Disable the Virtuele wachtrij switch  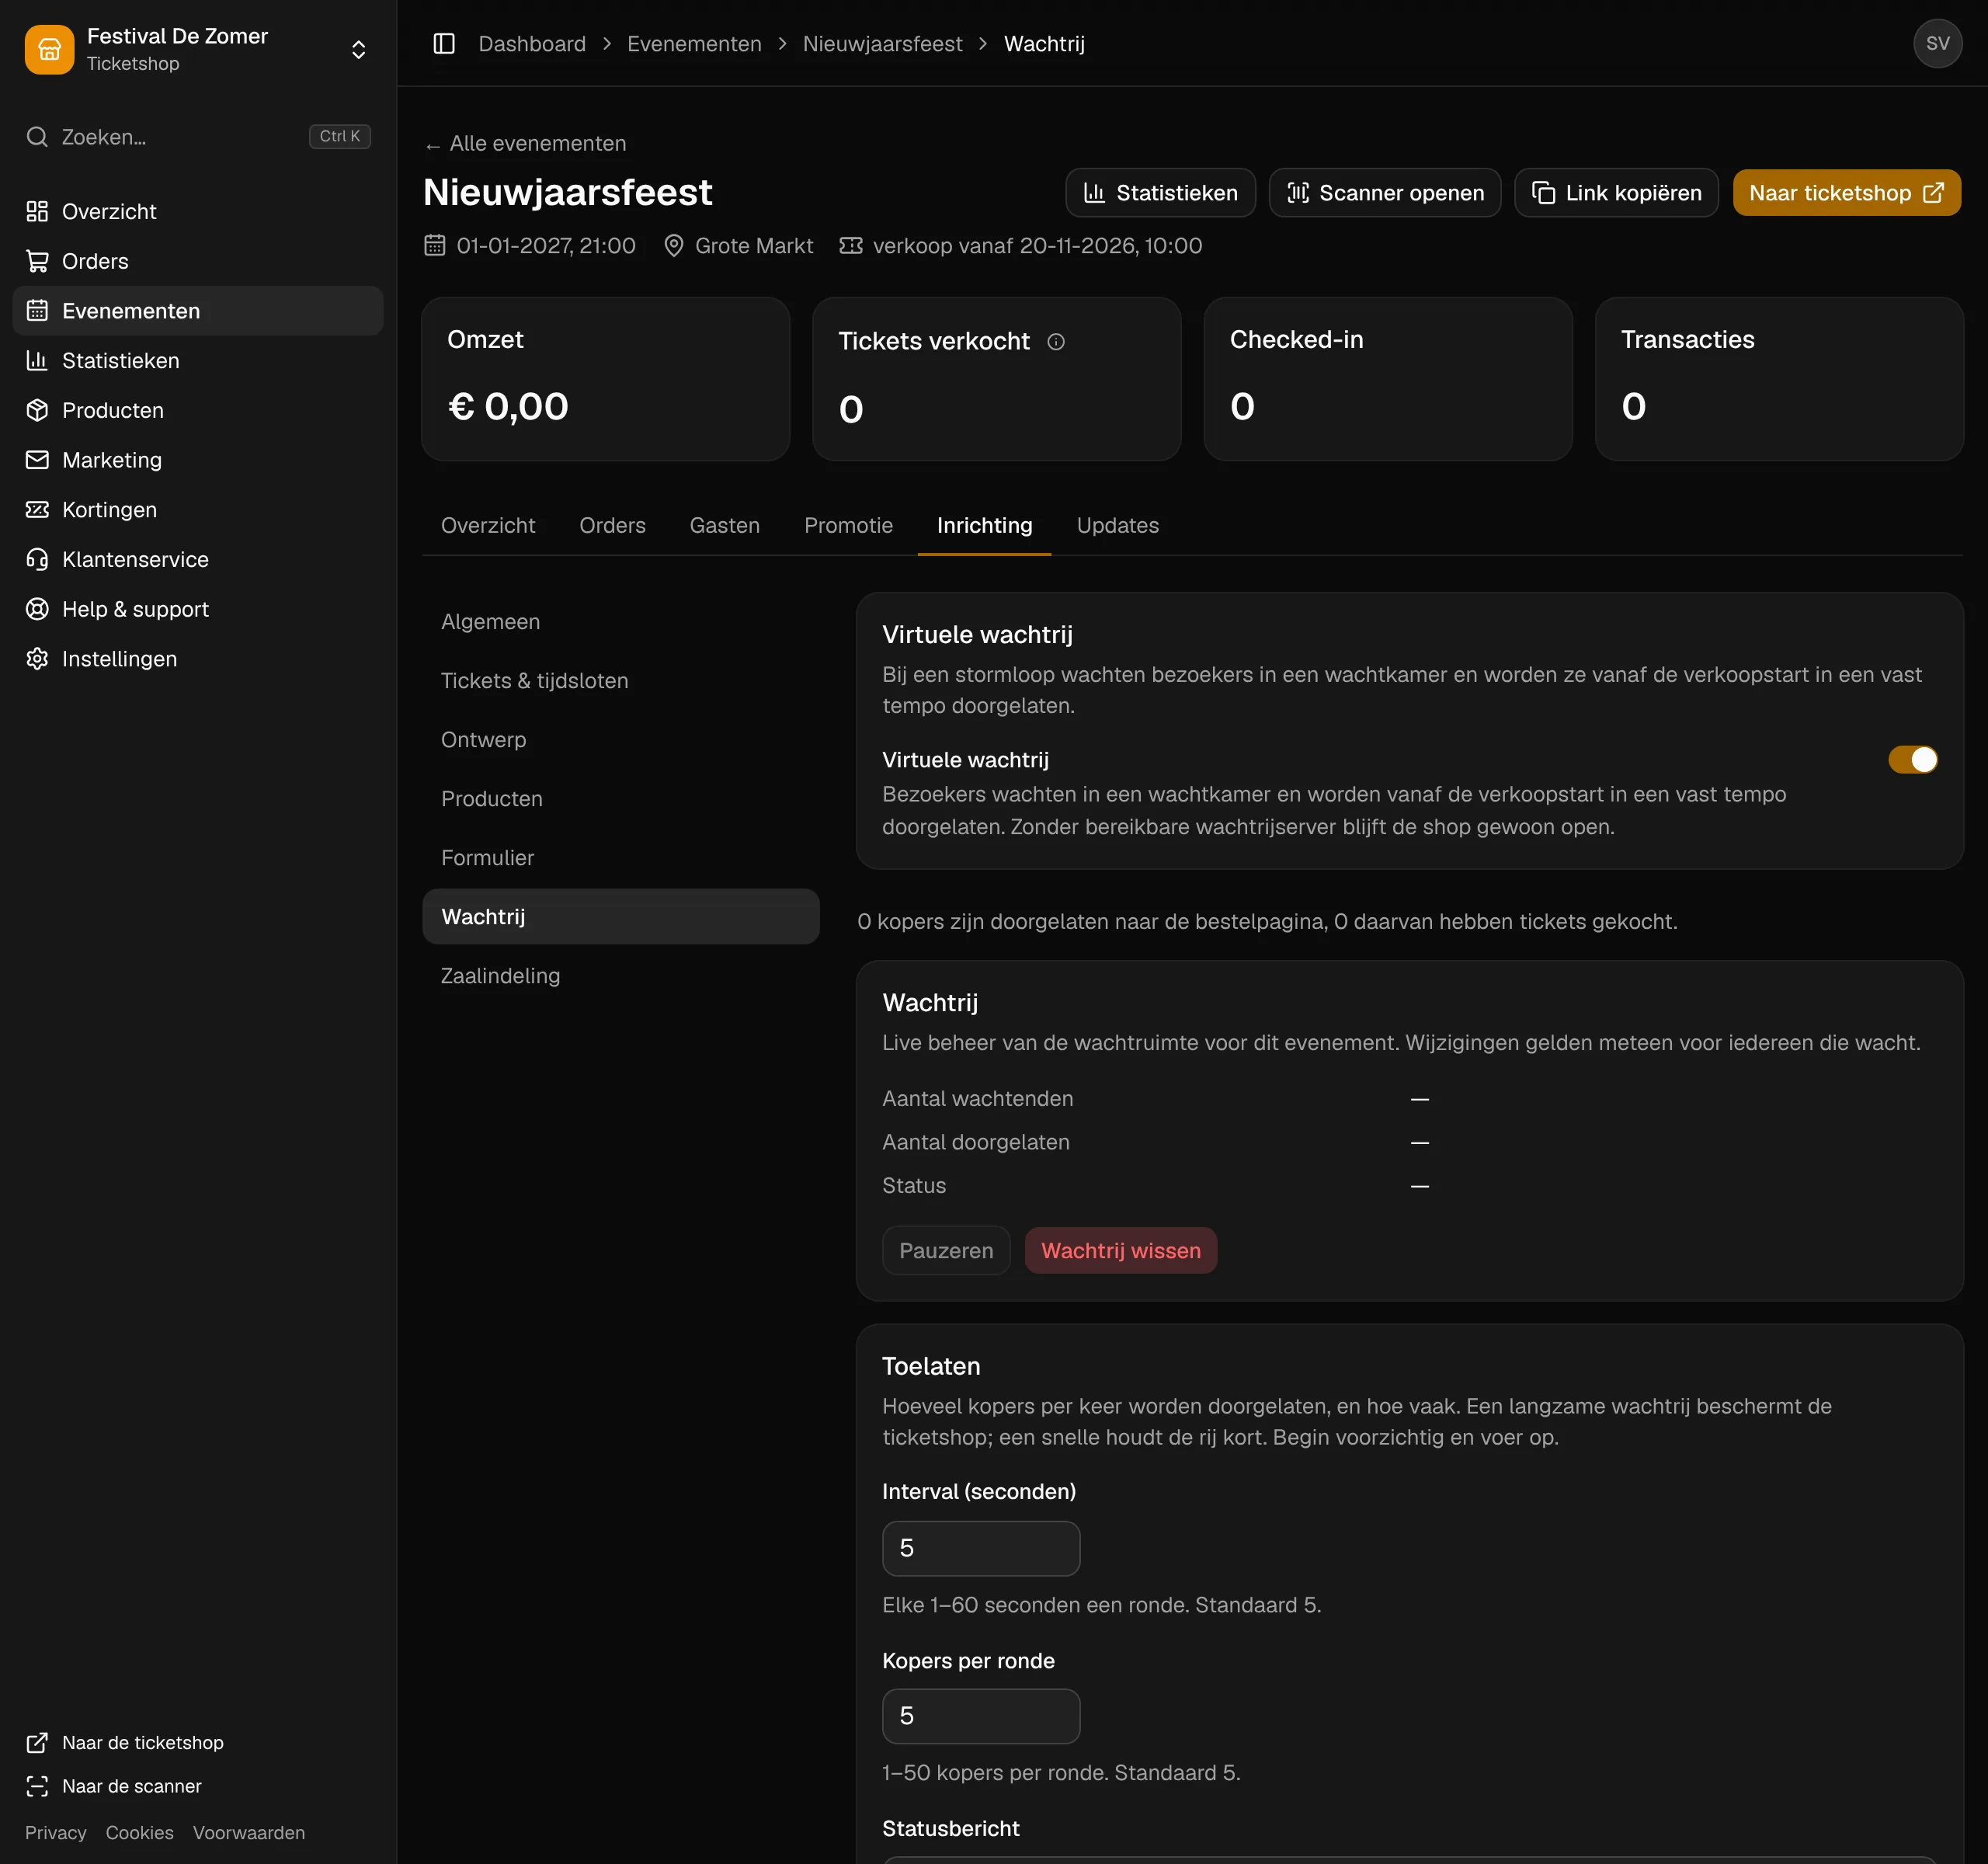coord(1912,760)
